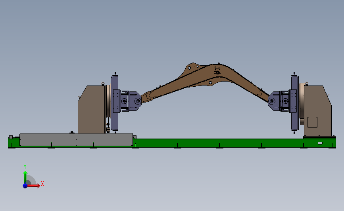Click the lifting eye bolt on left housing
The height and width of the screenshot is (211, 344).
(103, 84)
